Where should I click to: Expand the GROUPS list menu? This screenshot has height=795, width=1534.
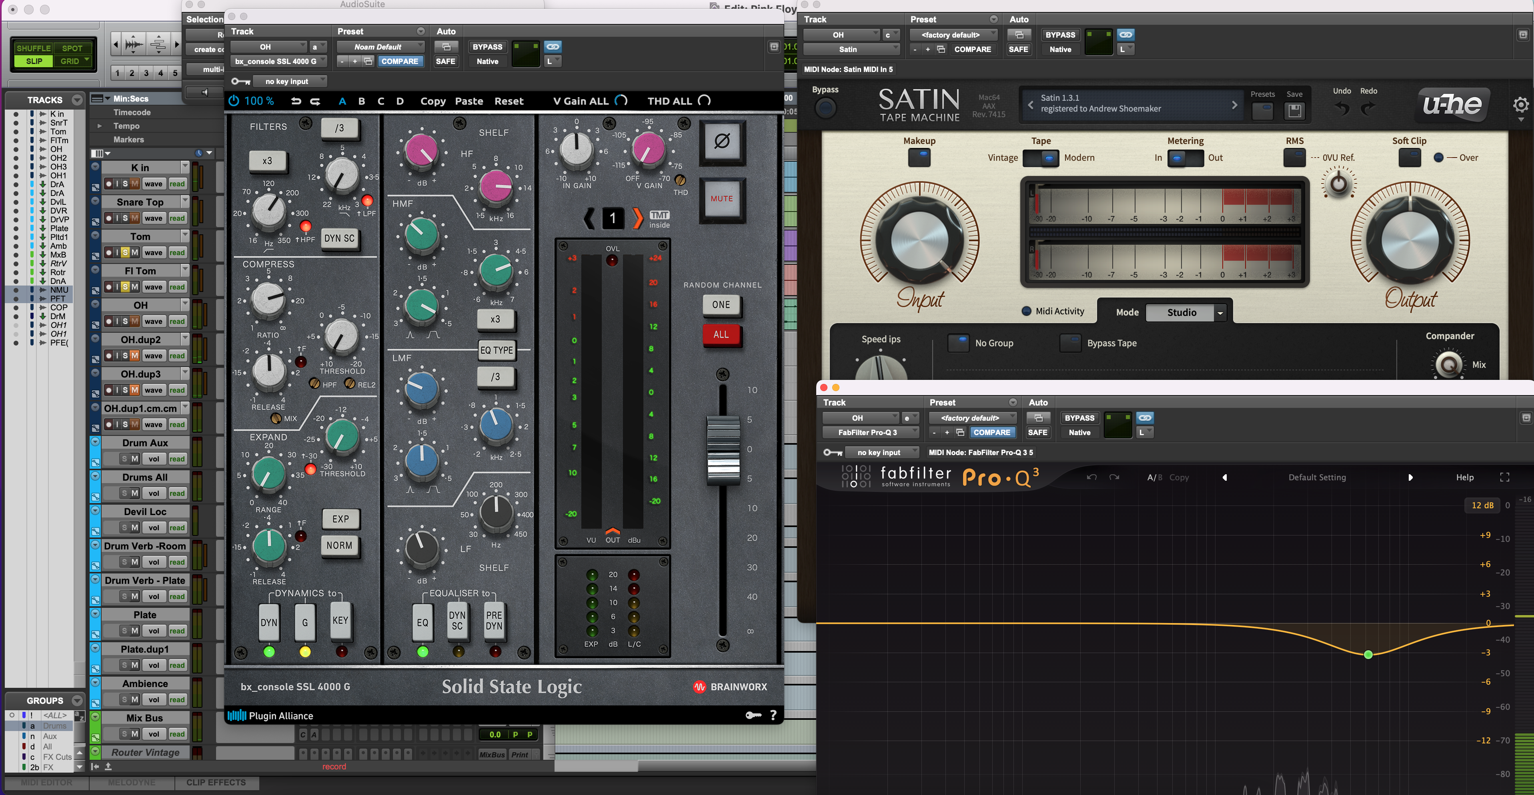point(77,700)
